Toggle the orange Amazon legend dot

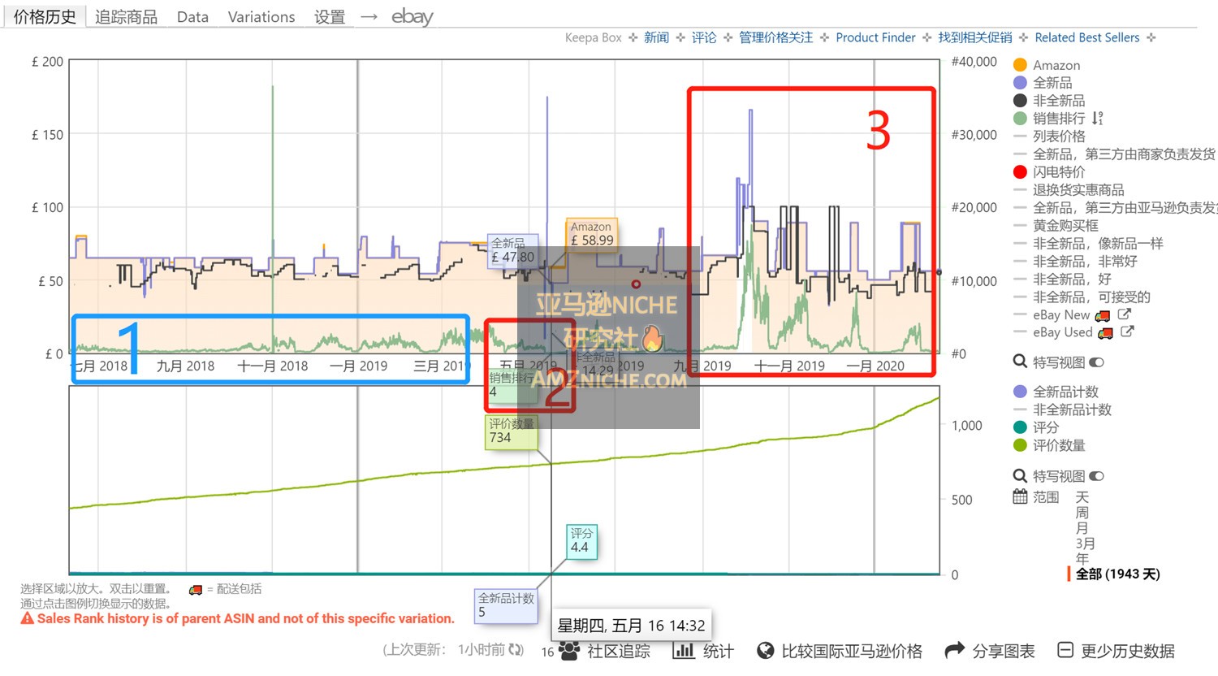point(1020,65)
